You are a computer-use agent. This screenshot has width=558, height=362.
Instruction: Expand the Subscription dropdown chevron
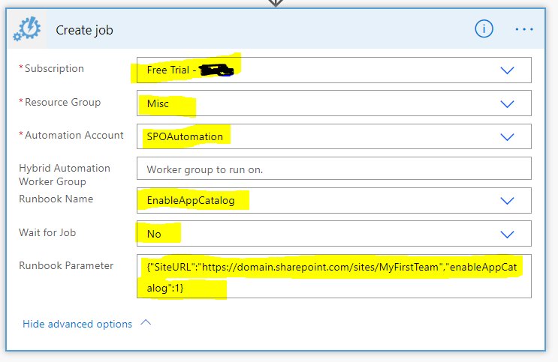pos(507,70)
